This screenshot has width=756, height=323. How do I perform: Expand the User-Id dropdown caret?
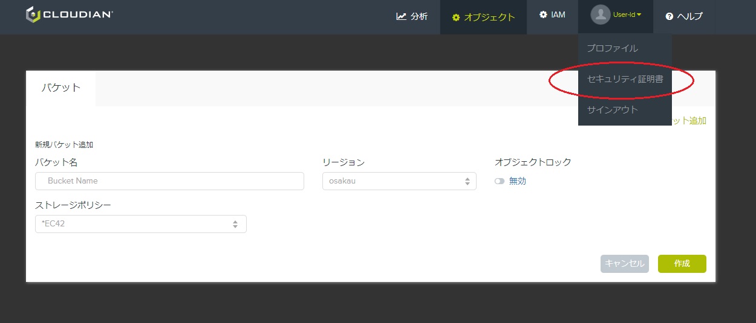coord(639,15)
